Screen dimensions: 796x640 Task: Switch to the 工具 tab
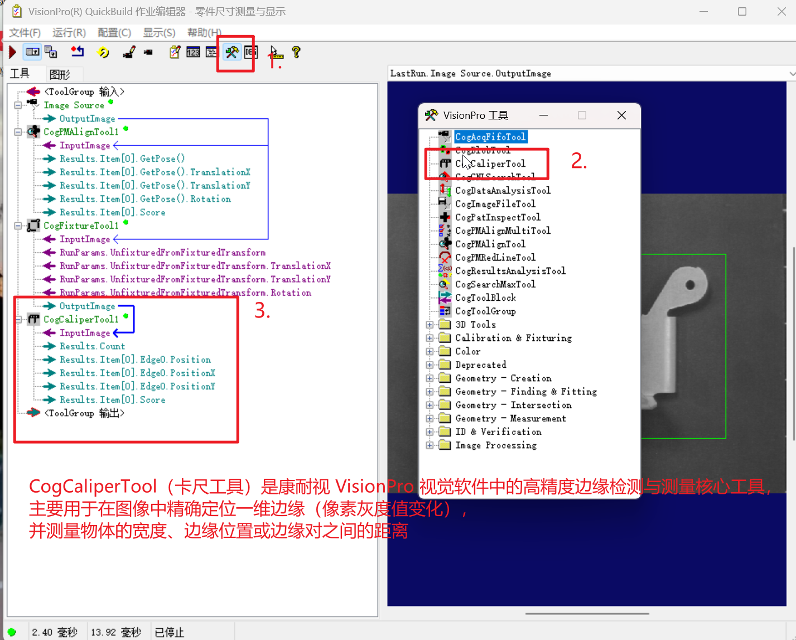pyautogui.click(x=20, y=73)
